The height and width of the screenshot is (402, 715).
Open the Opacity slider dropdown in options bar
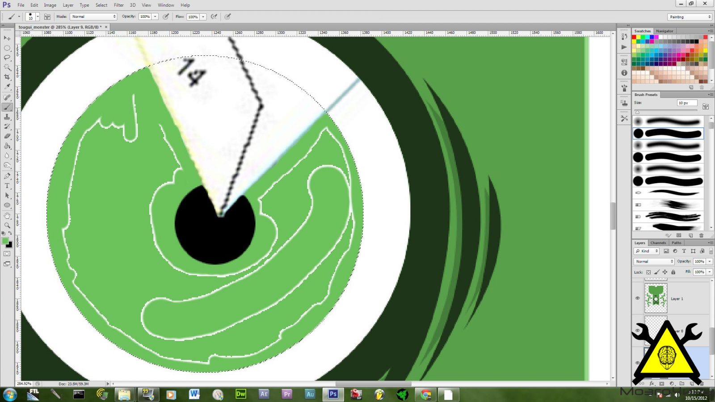(x=155, y=17)
